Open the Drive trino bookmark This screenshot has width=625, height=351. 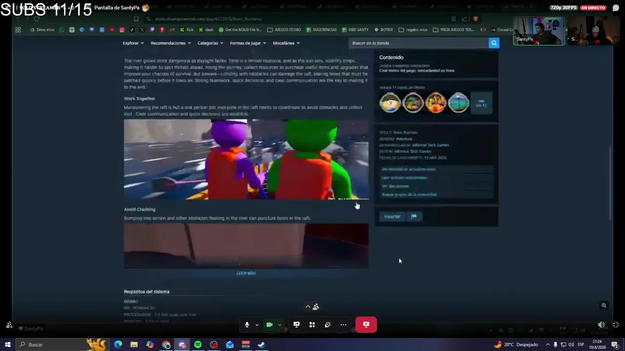pos(42,30)
